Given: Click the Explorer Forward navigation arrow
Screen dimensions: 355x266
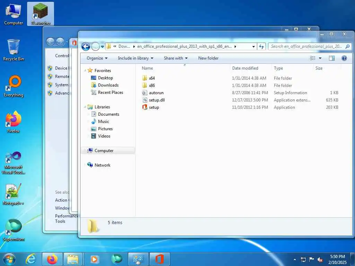Looking at the screenshot, I should coord(95,47).
